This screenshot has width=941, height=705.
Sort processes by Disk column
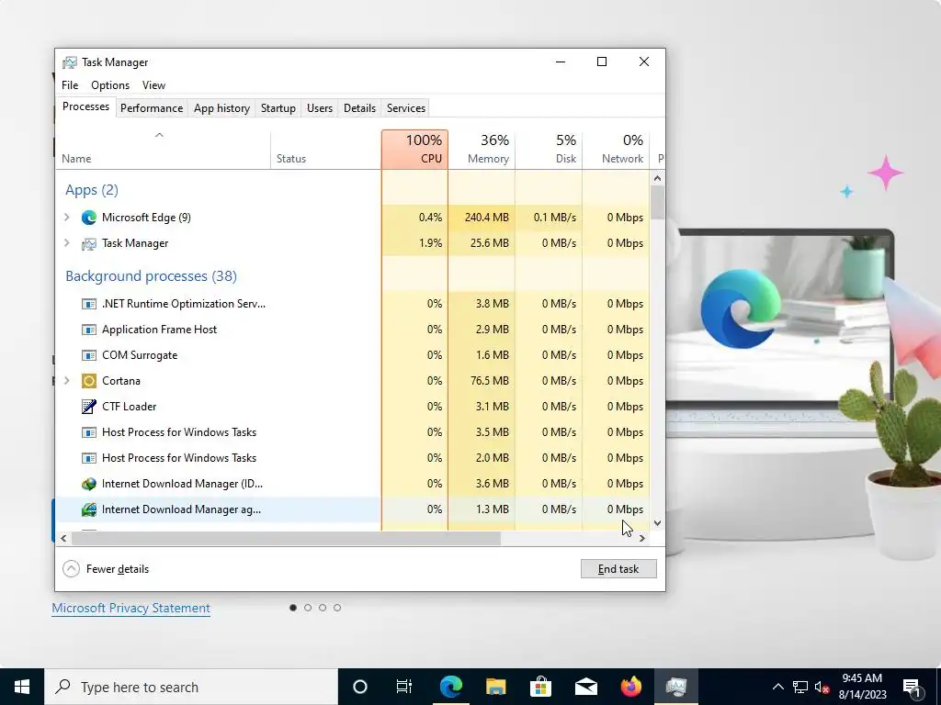click(550, 150)
